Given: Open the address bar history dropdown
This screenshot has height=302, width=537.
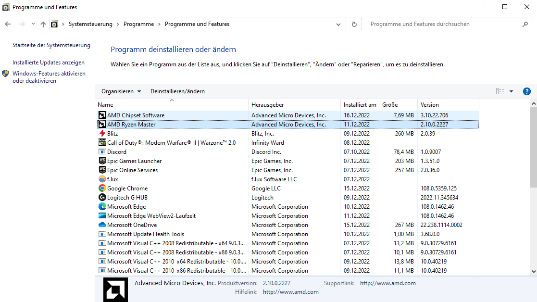Looking at the screenshot, I should point(339,24).
